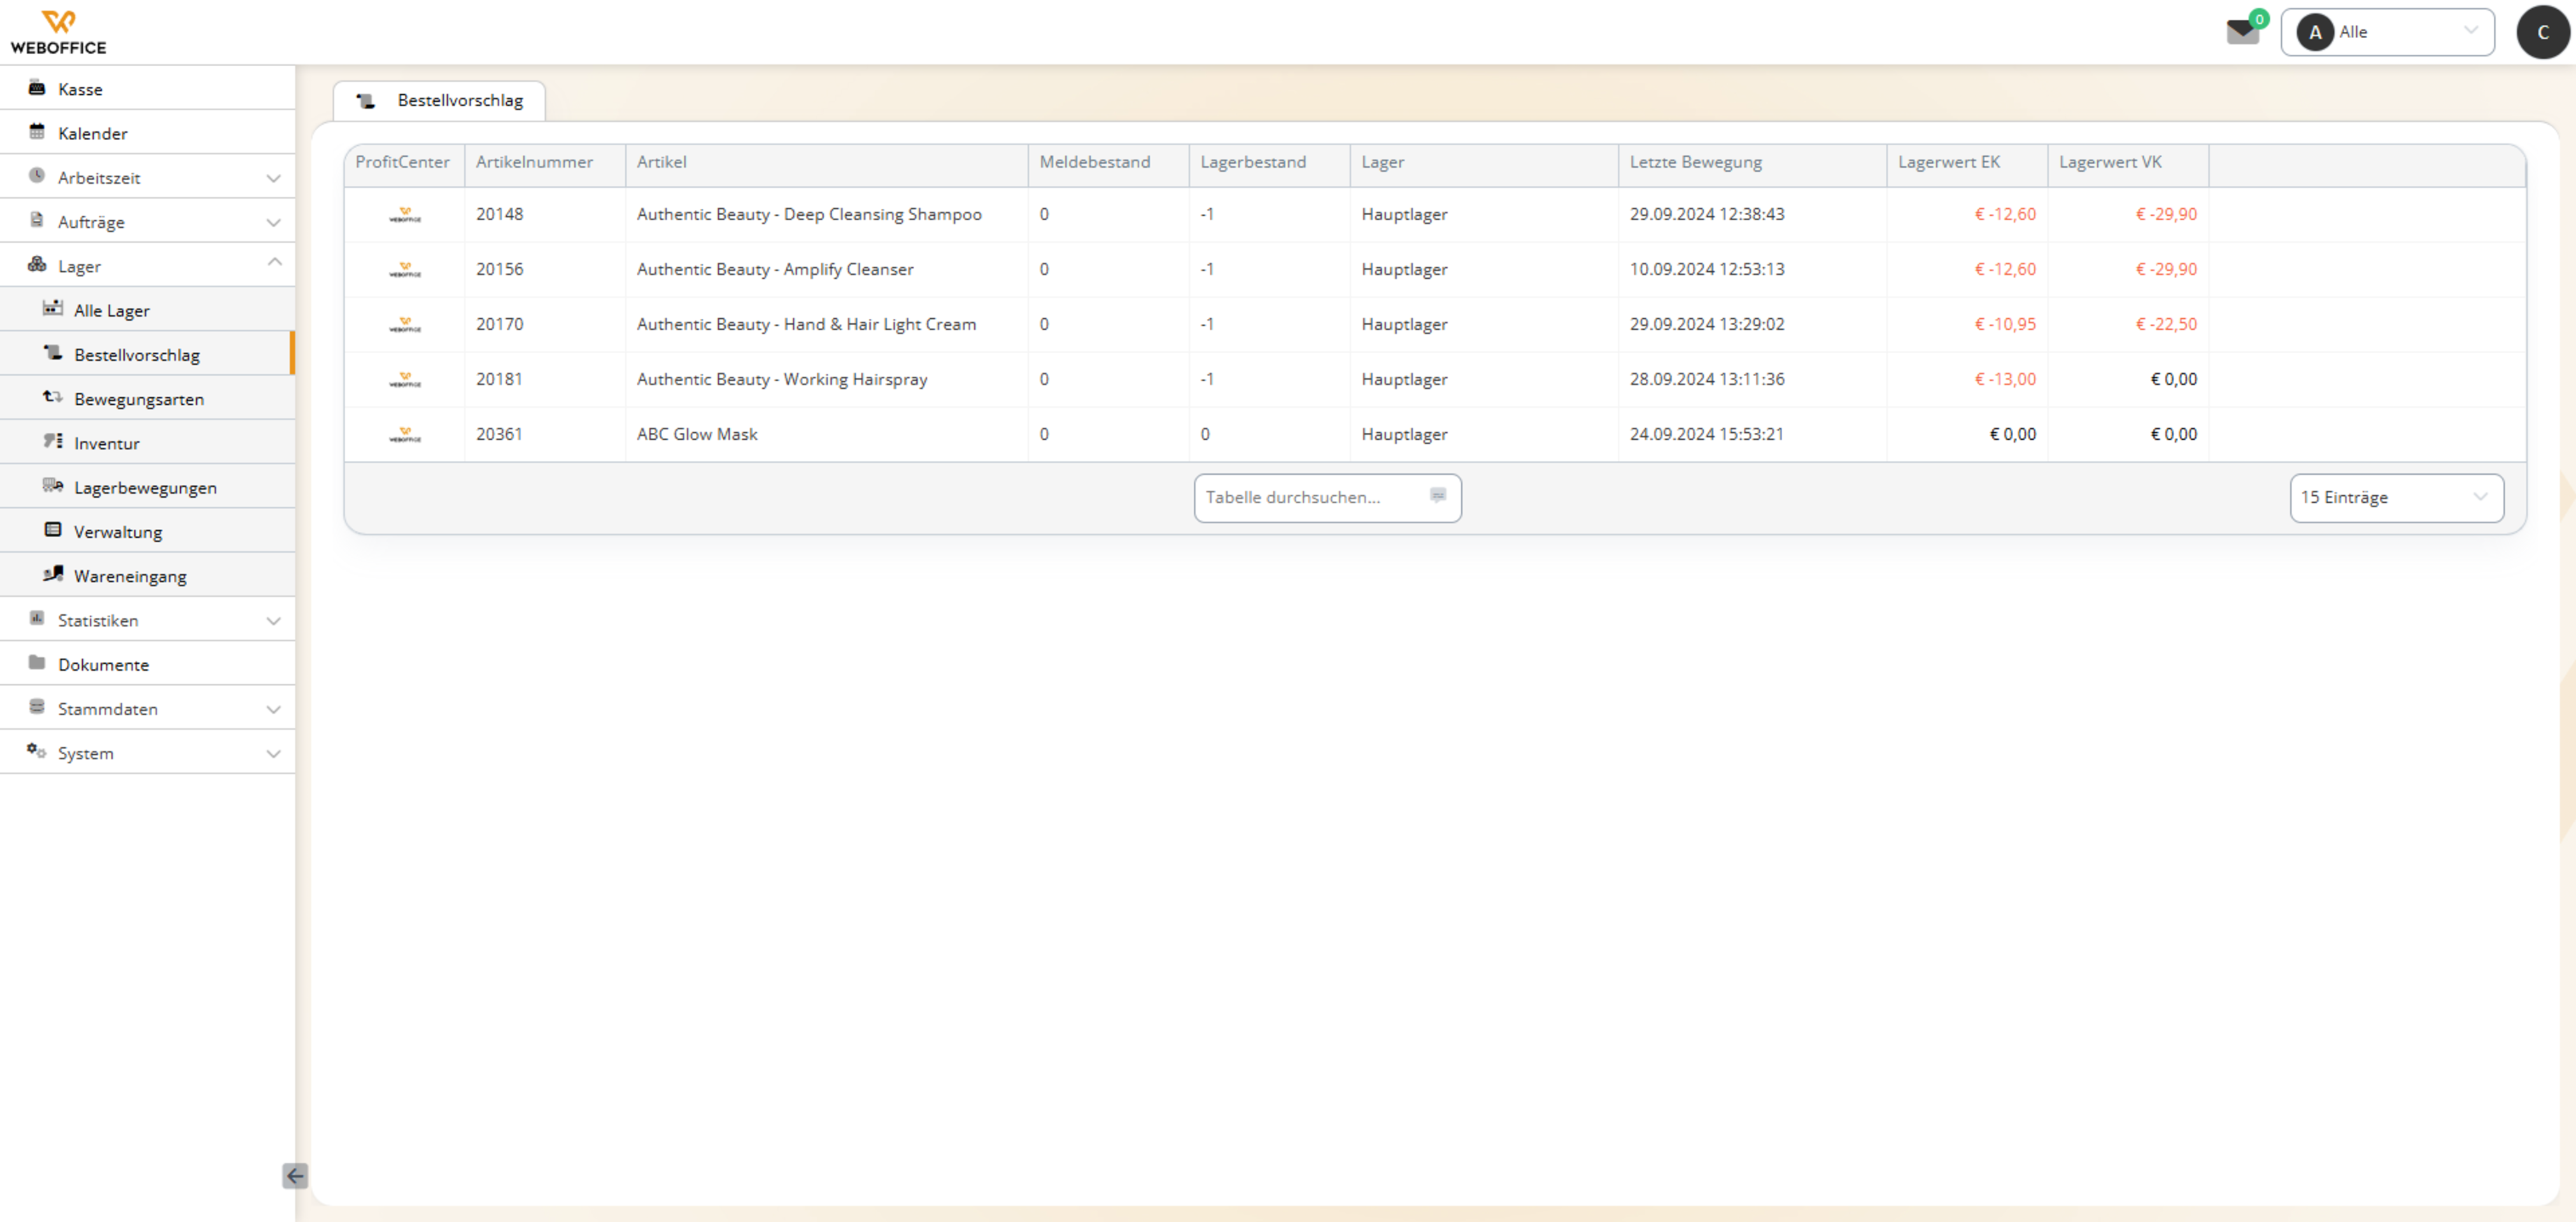Expand the Statistiken chevron
Image resolution: width=2576 pixels, height=1222 pixels.
click(273, 621)
